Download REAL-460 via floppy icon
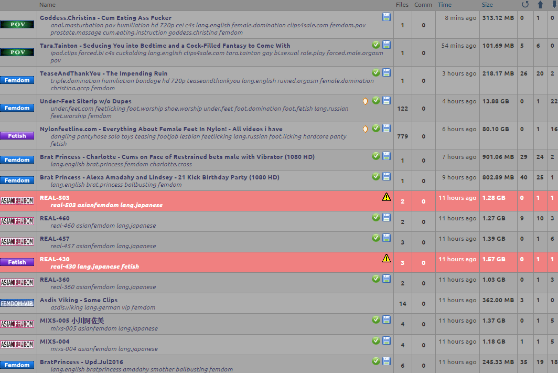Viewport: 558px width, 373px height. (387, 218)
